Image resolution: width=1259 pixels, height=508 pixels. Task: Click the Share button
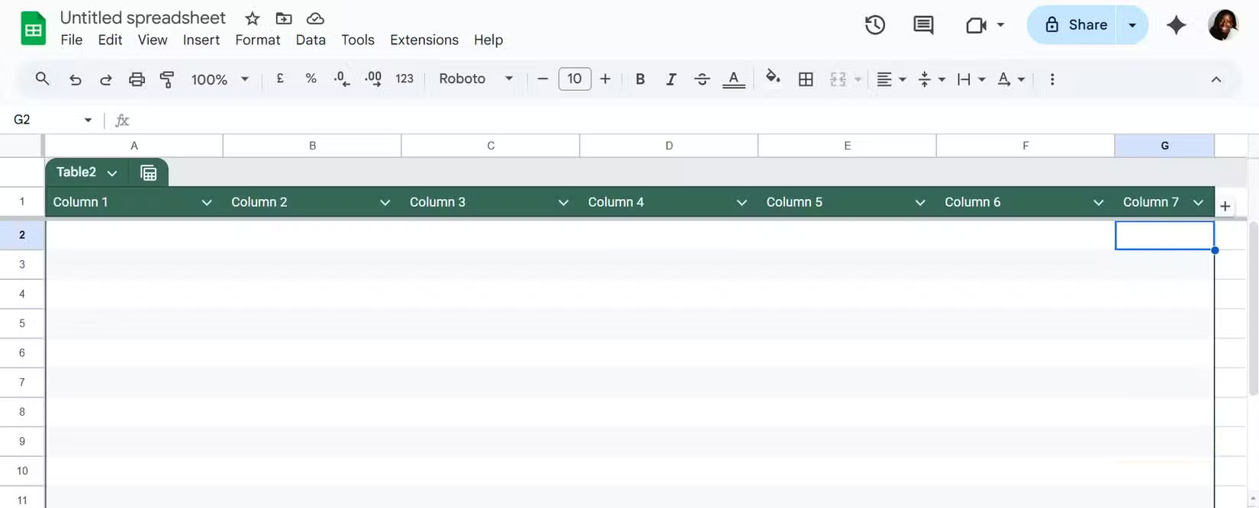(1076, 25)
